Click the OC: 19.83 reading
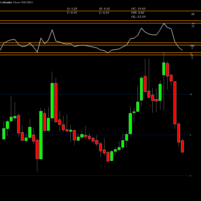 pos(138,9)
